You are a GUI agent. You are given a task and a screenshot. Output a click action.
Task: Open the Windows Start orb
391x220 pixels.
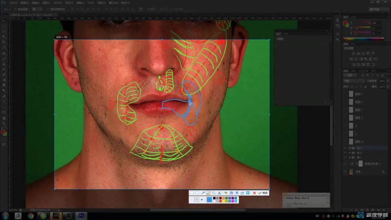[x=5, y=216]
